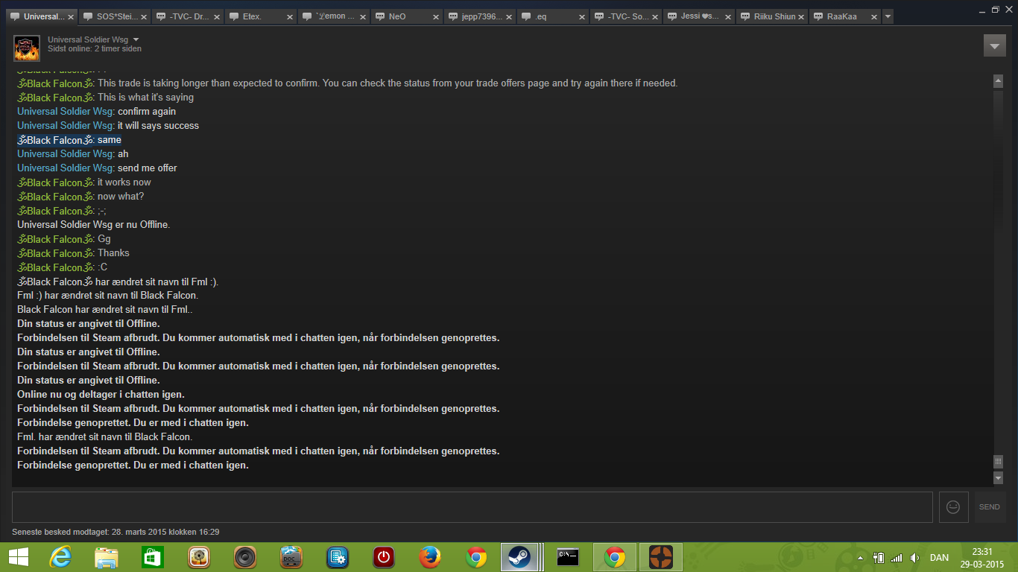Open Team Fortress 2 taskbar icon

(660, 557)
